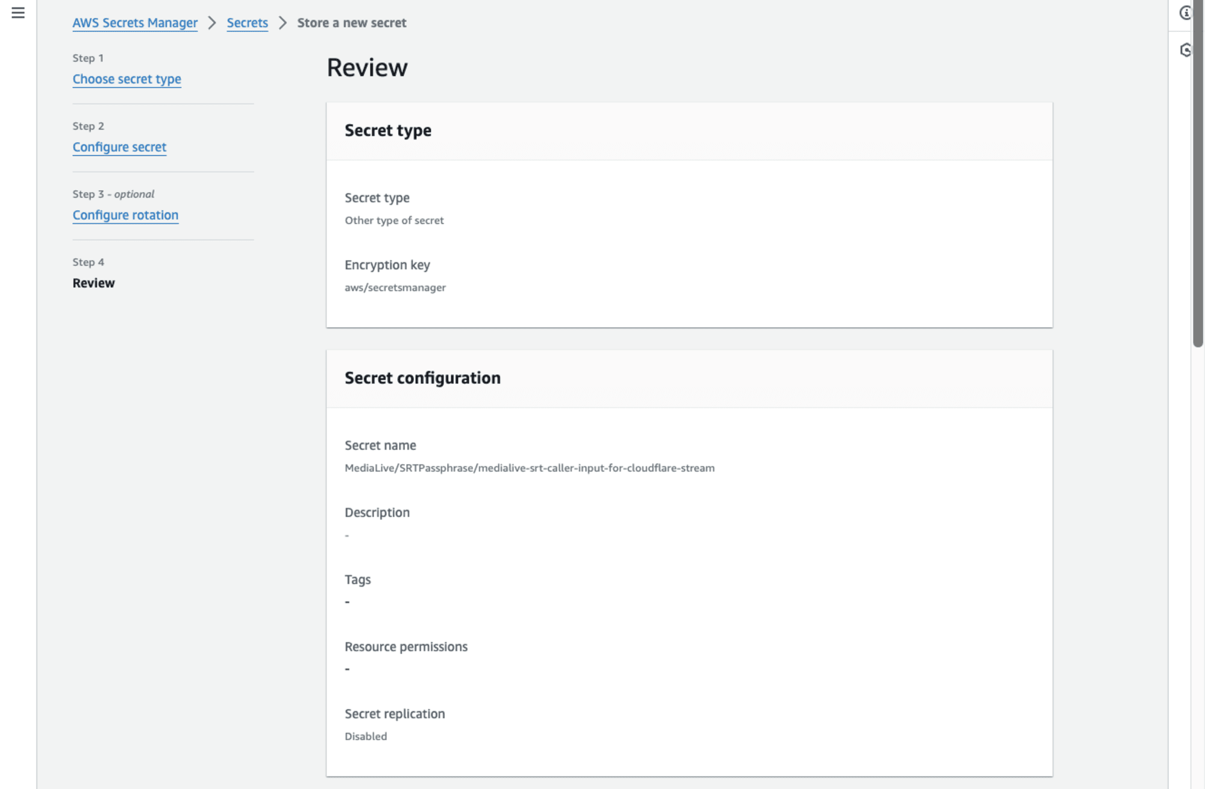Screen dimensions: 1205x789
Task: Click the Encryption key label
Action: point(387,265)
